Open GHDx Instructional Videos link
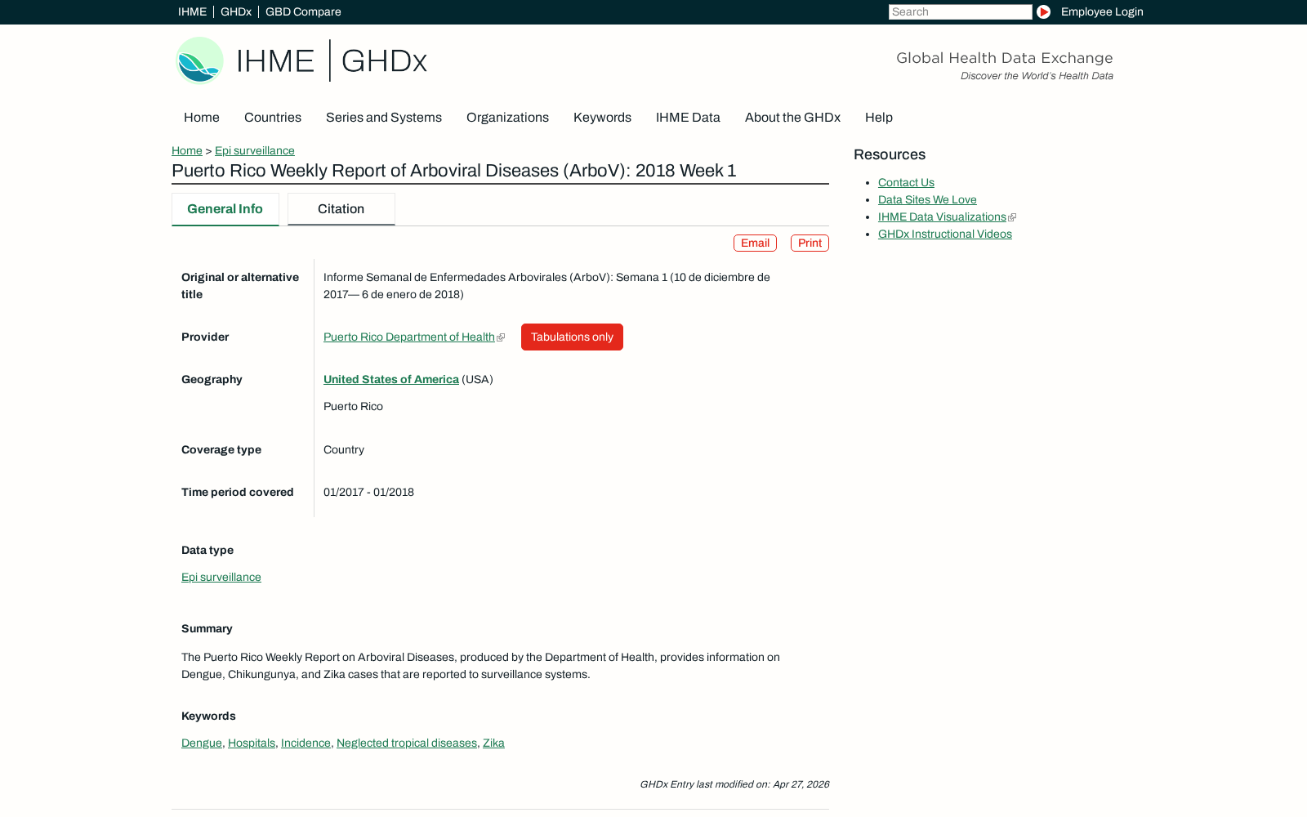Screen dimensions: 1307x817 pyautogui.click(x=945, y=234)
